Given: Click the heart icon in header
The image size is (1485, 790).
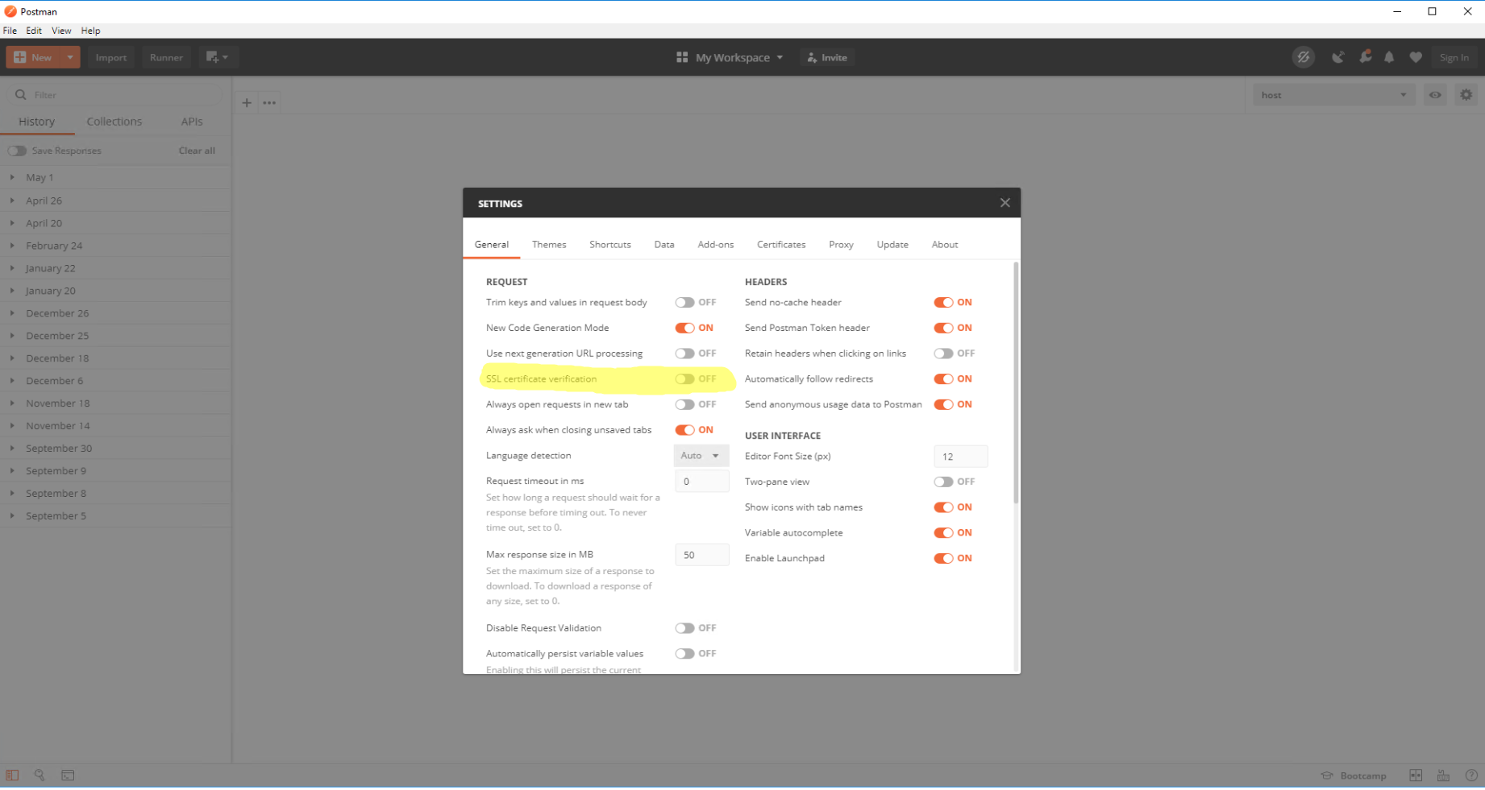Looking at the screenshot, I should [x=1416, y=57].
